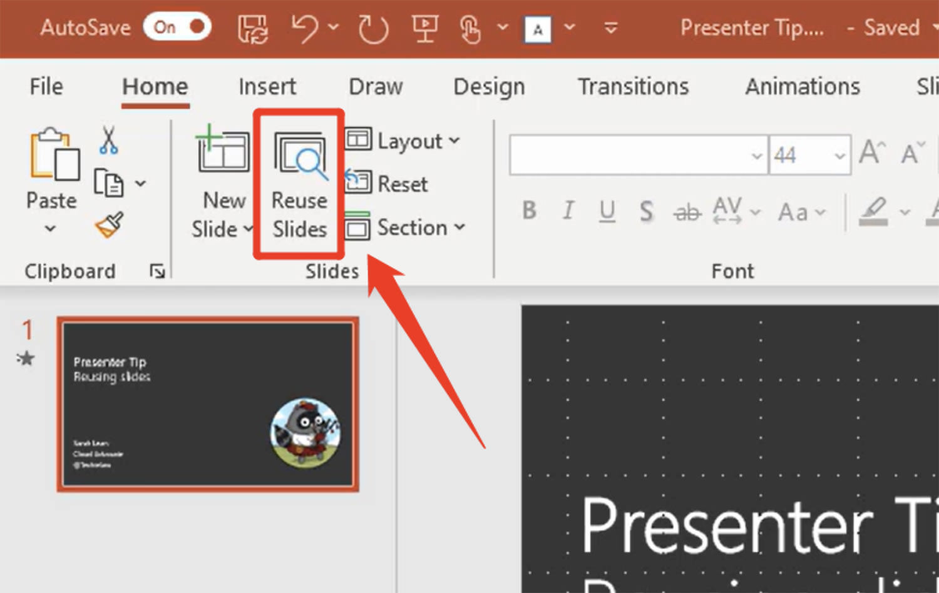
Task: Open Customize Quick Access Toolbar menu
Action: (x=611, y=28)
